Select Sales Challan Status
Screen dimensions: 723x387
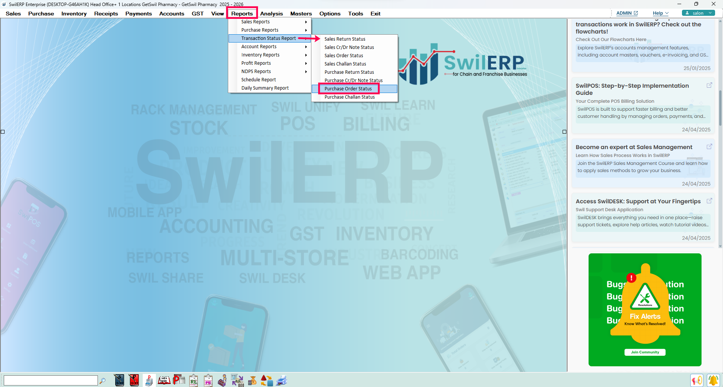point(354,64)
